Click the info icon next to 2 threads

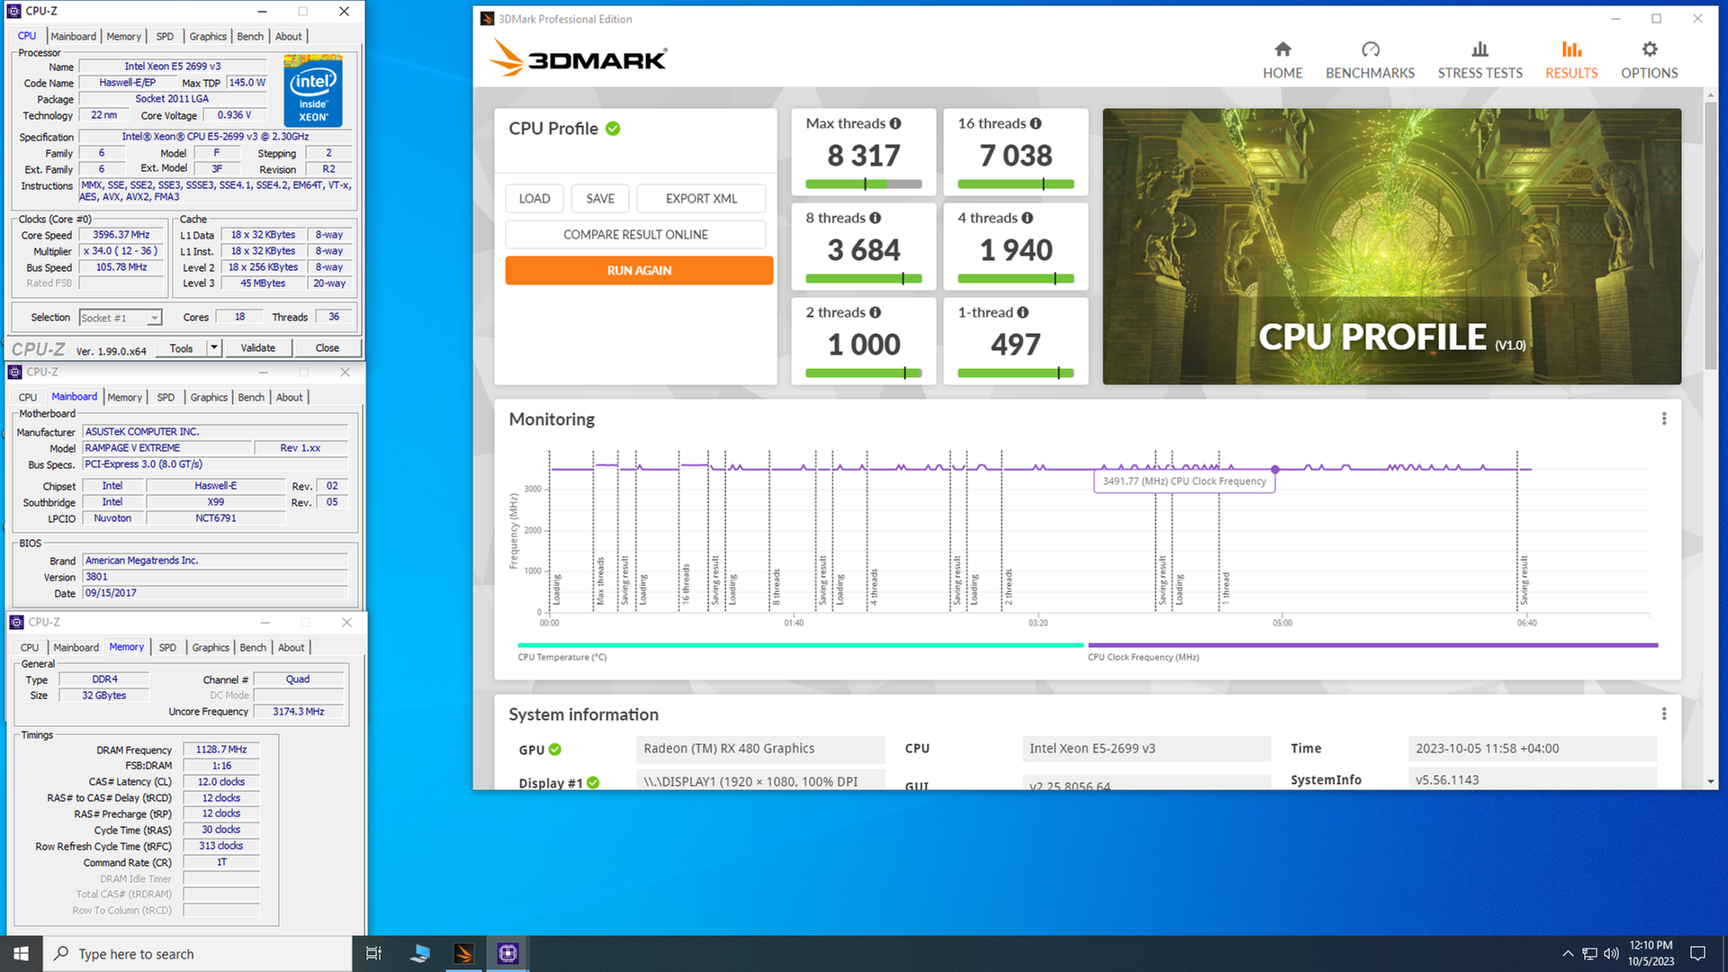point(875,312)
